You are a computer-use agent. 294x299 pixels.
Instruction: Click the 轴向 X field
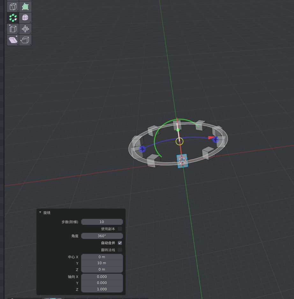(x=102, y=277)
